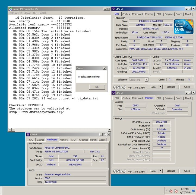Click the Rated FSB value 2007.70 MHz
Image resolution: width=196 pixels, height=195 pixels.
139,72
